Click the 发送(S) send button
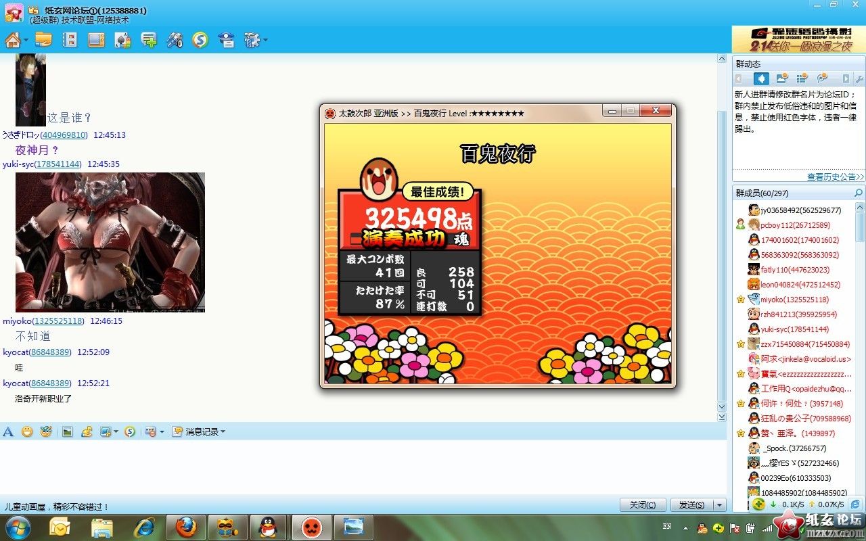 coord(691,505)
